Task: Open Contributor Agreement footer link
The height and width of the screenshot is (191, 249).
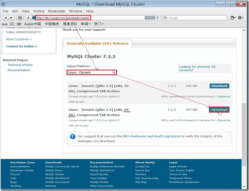Action: pyautogui.click(x=184, y=182)
